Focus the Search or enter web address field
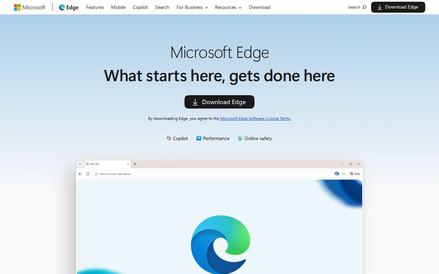 (x=213, y=174)
